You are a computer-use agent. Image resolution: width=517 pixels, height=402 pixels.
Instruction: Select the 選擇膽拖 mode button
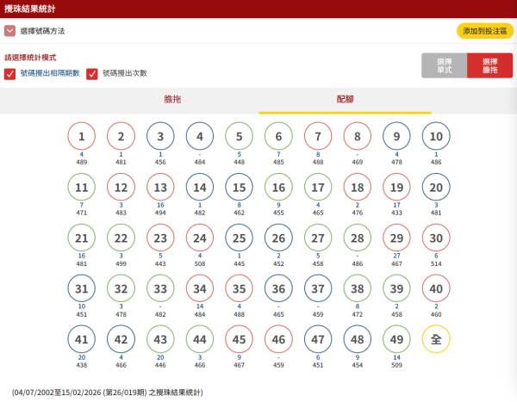click(x=489, y=65)
